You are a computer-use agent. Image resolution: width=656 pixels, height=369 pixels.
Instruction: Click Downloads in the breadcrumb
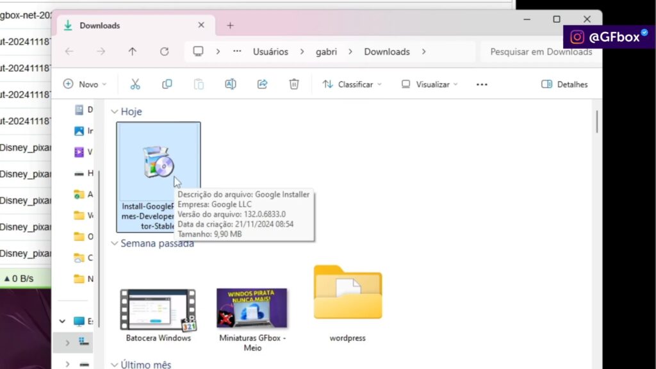coord(387,52)
